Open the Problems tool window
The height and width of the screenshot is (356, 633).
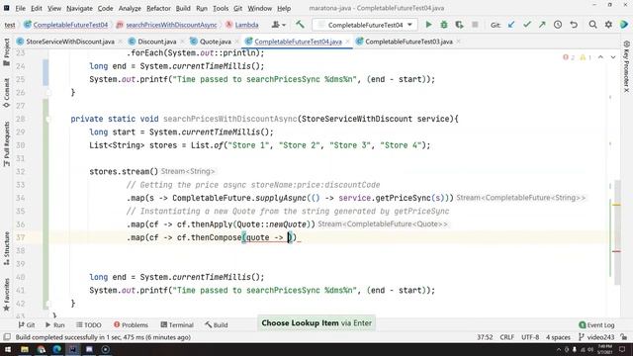click(131, 325)
